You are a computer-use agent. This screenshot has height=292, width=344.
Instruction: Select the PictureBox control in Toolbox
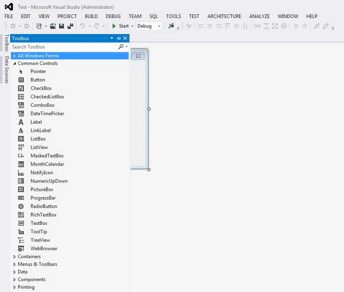point(42,189)
